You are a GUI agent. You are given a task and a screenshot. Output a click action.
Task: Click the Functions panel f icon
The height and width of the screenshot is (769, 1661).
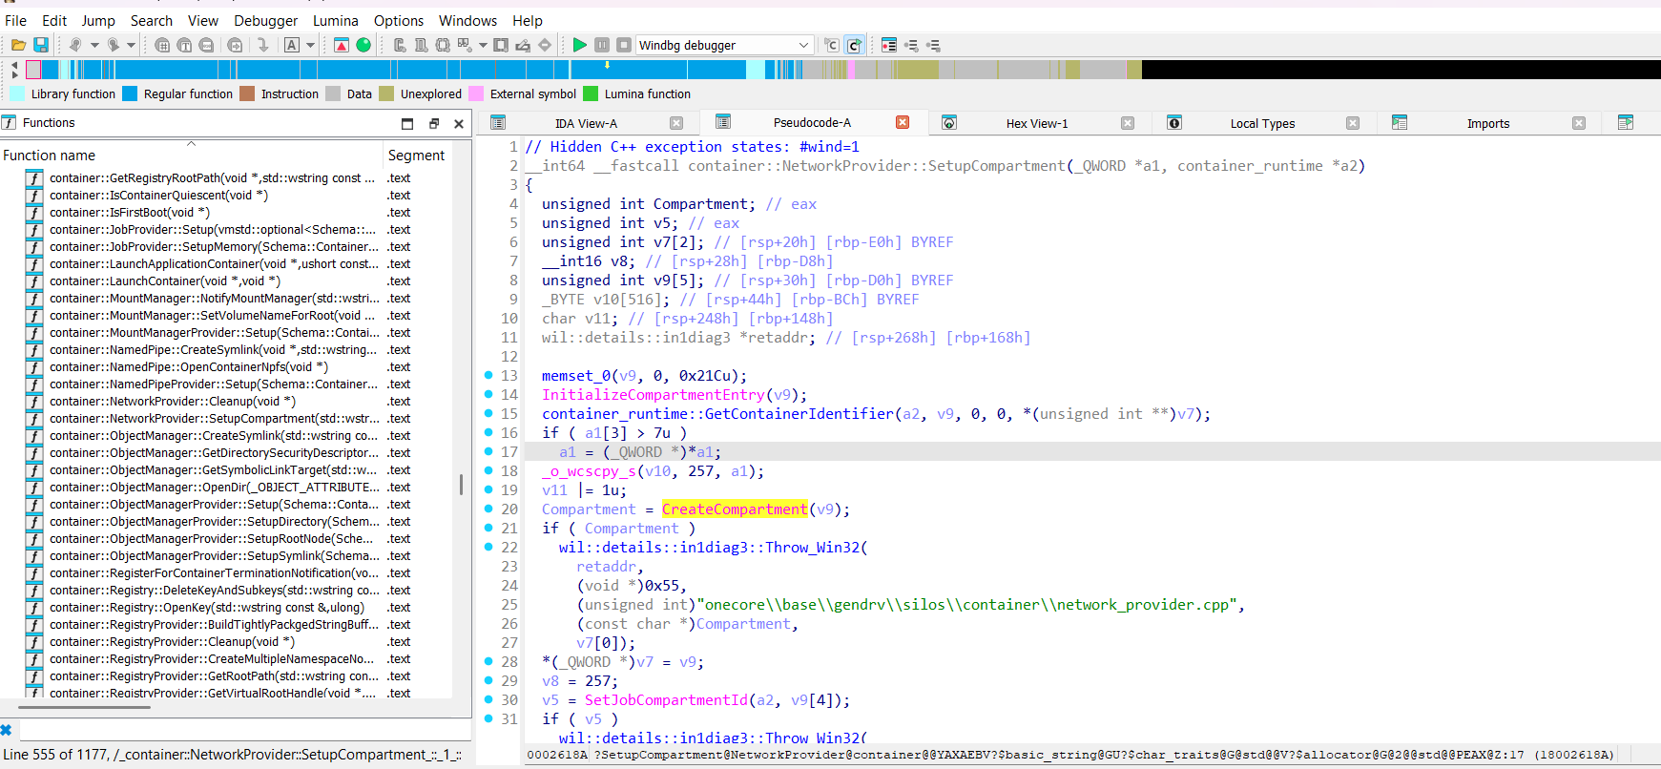[x=10, y=123]
